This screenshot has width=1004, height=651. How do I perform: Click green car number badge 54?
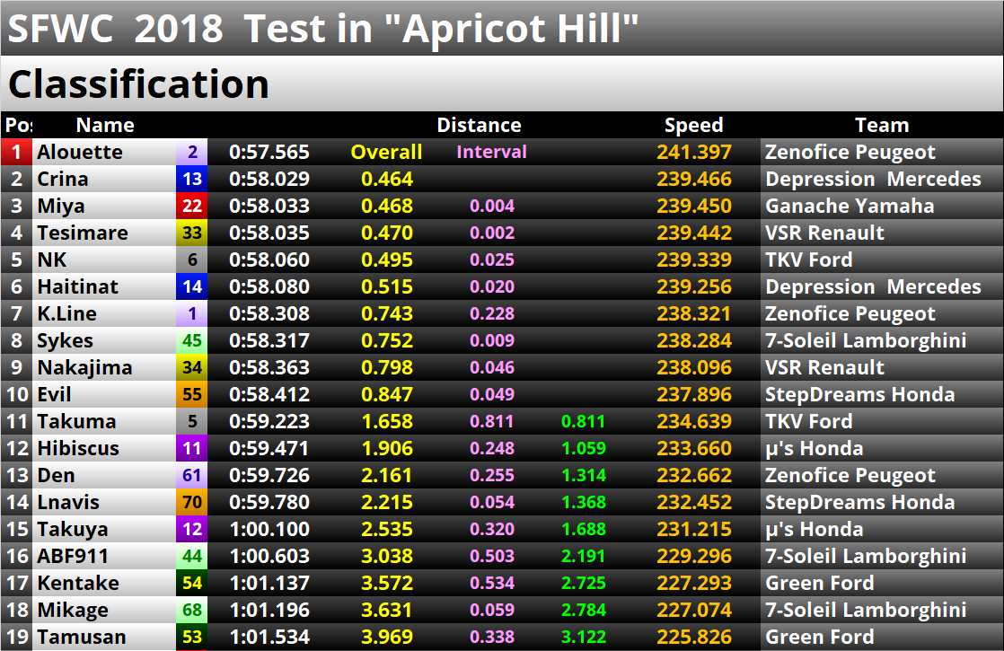click(192, 583)
